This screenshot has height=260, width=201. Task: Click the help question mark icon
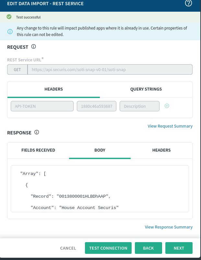[x=188, y=4]
